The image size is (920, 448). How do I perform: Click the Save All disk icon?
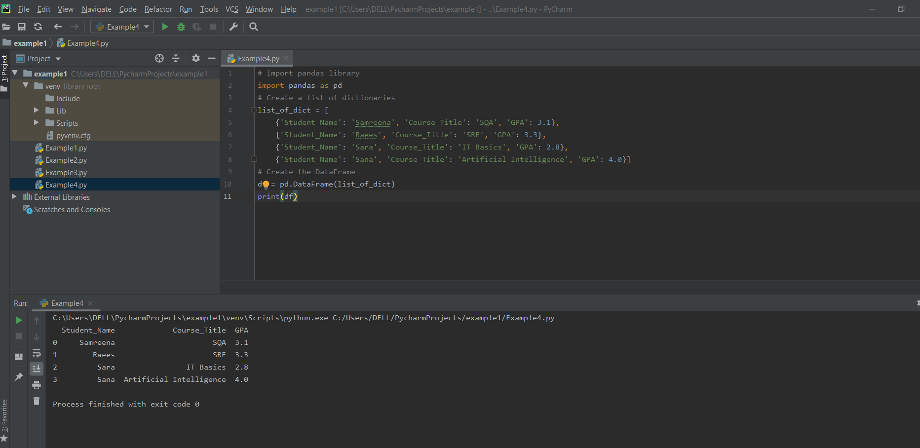[22, 27]
